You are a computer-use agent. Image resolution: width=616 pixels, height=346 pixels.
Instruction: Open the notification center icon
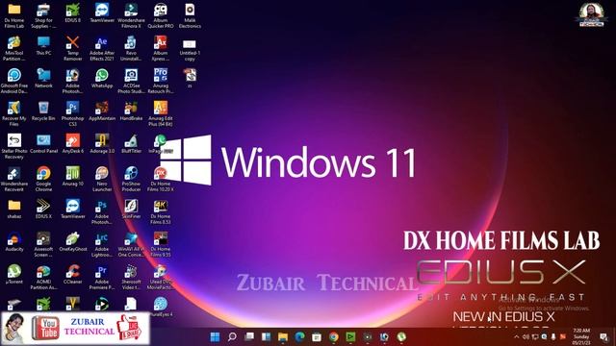(x=604, y=337)
